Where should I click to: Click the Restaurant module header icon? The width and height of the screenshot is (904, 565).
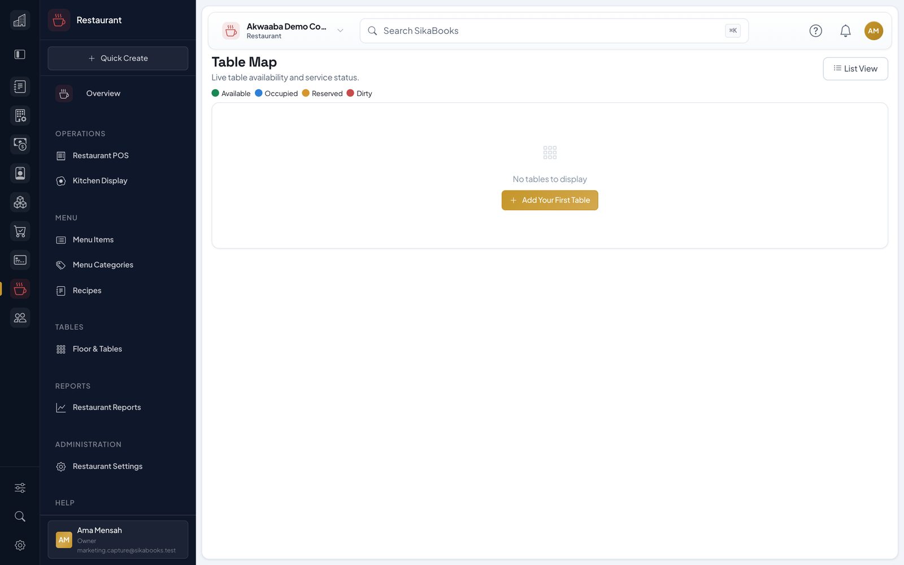coord(59,20)
